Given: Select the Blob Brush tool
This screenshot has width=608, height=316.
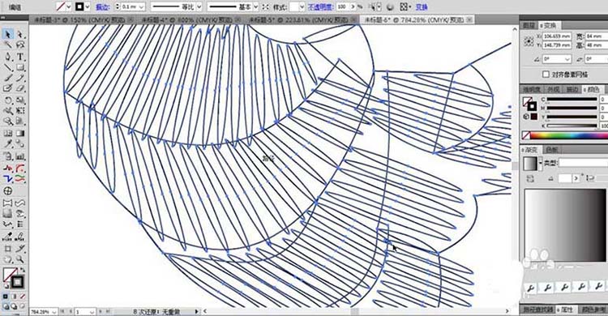Looking at the screenshot, I should 8,89.
